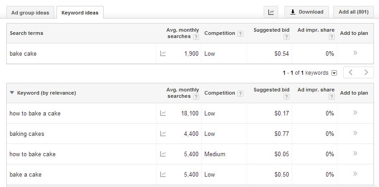Sort by Avg. monthly searches in keyword table
This screenshot has height=187, width=379.
coord(183,93)
